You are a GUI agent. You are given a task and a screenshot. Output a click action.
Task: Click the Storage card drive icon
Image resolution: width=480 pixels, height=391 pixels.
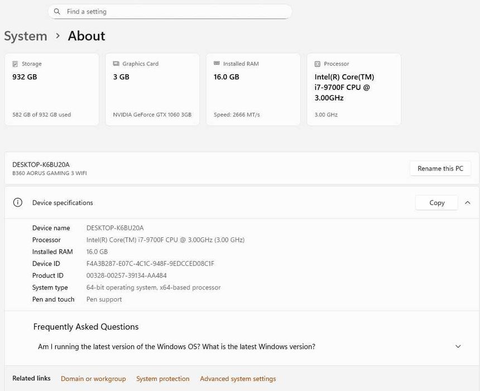(15, 64)
